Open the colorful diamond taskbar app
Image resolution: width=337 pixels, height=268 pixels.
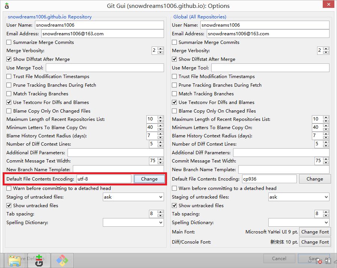pyautogui.click(x=62, y=260)
